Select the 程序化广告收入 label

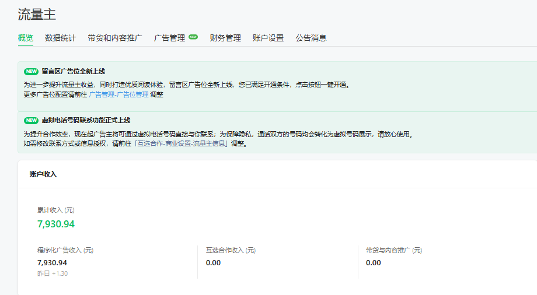[65, 250]
